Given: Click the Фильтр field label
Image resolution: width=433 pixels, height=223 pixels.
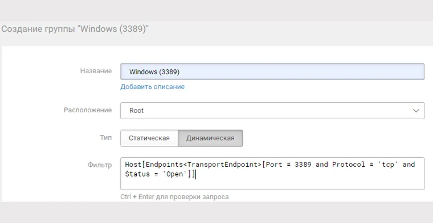Looking at the screenshot, I should pyautogui.click(x=100, y=165).
